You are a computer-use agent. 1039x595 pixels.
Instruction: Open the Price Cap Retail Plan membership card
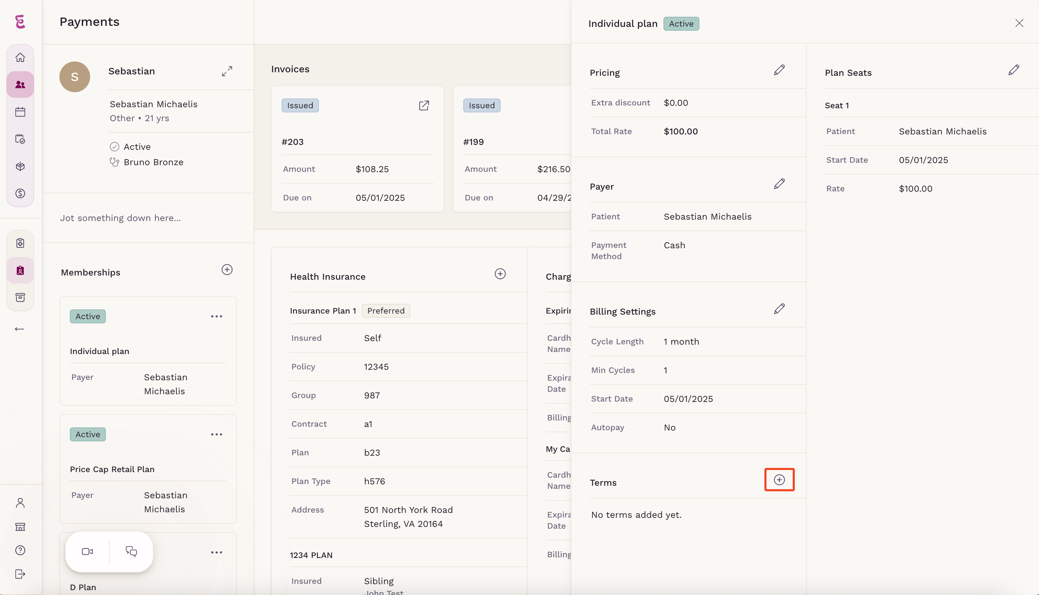[148, 469]
